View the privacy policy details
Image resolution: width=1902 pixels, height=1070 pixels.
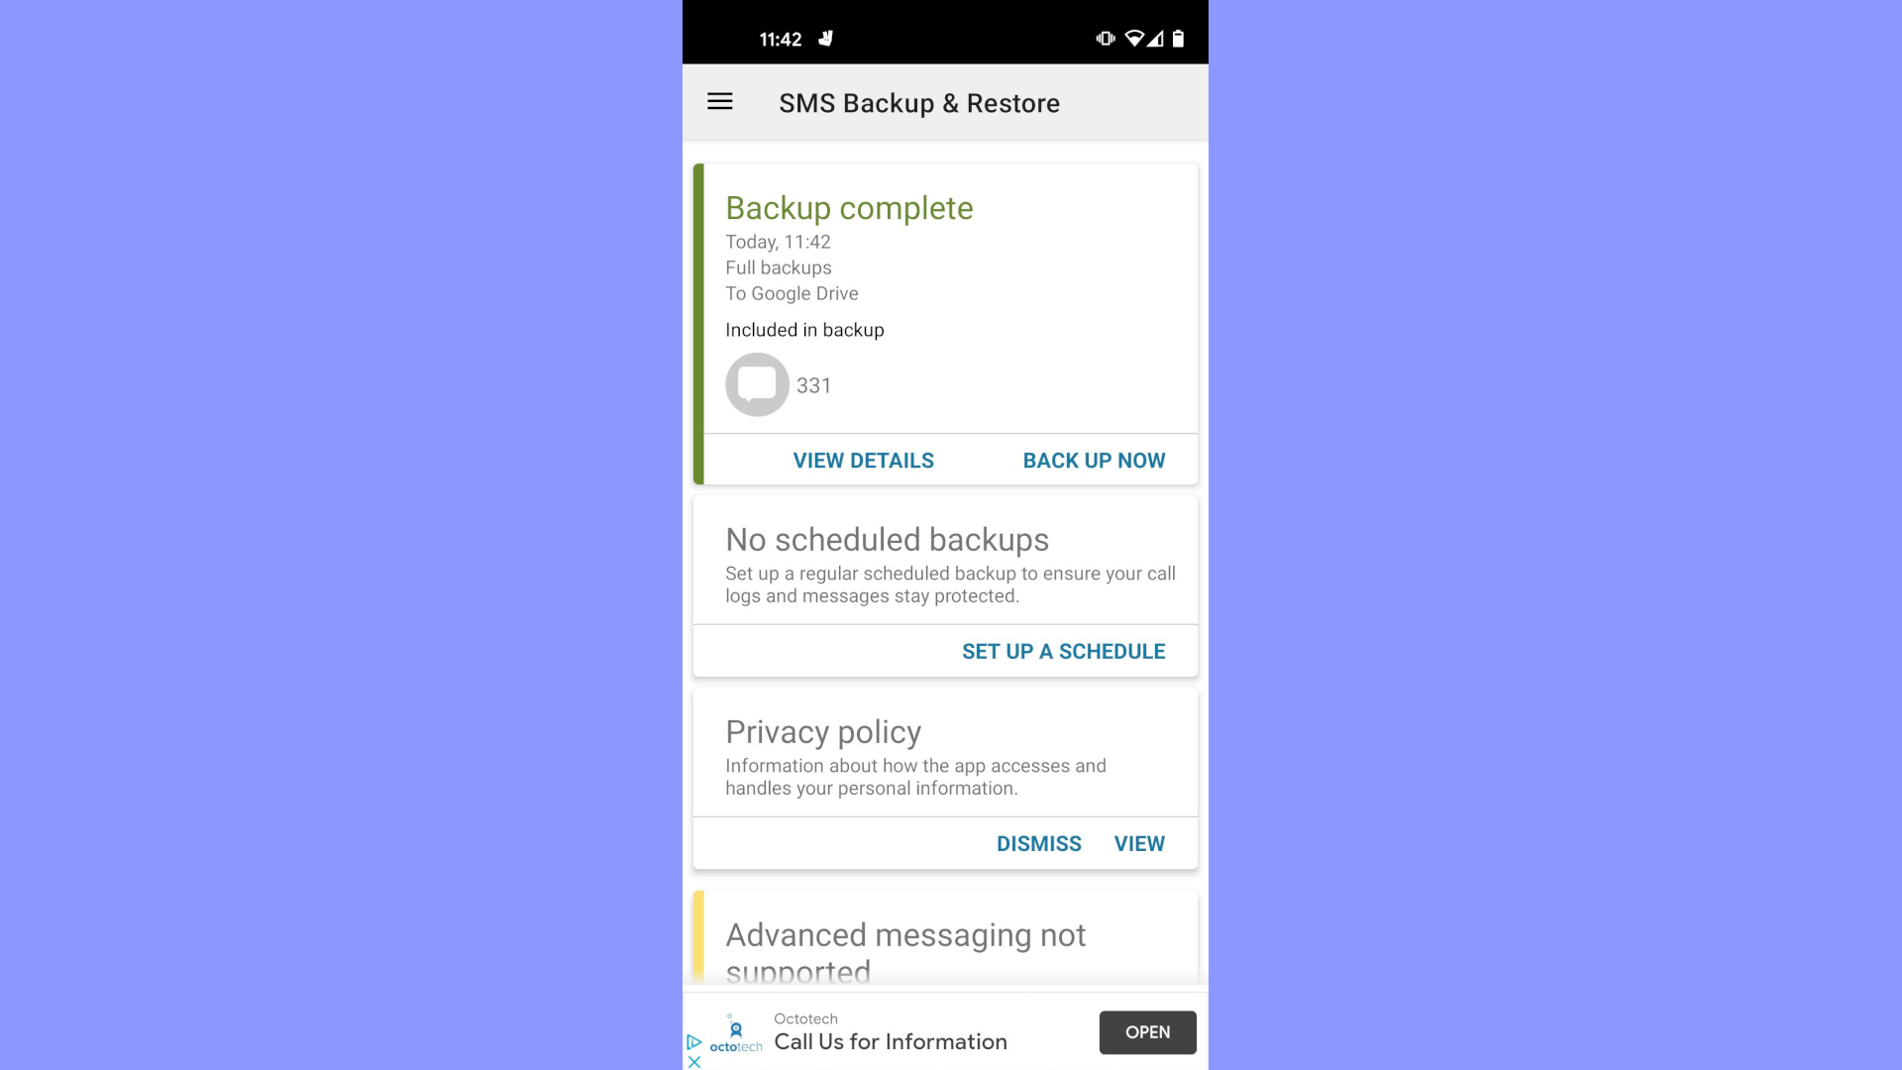point(1139,843)
